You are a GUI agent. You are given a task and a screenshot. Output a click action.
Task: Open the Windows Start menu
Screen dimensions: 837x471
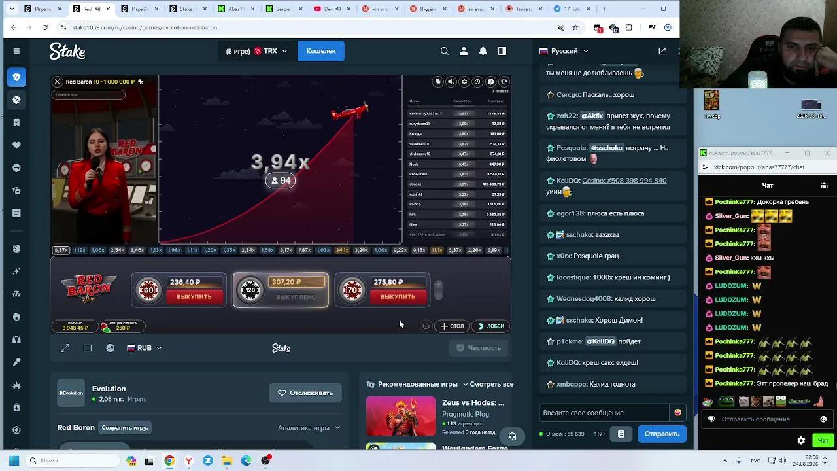[14, 461]
